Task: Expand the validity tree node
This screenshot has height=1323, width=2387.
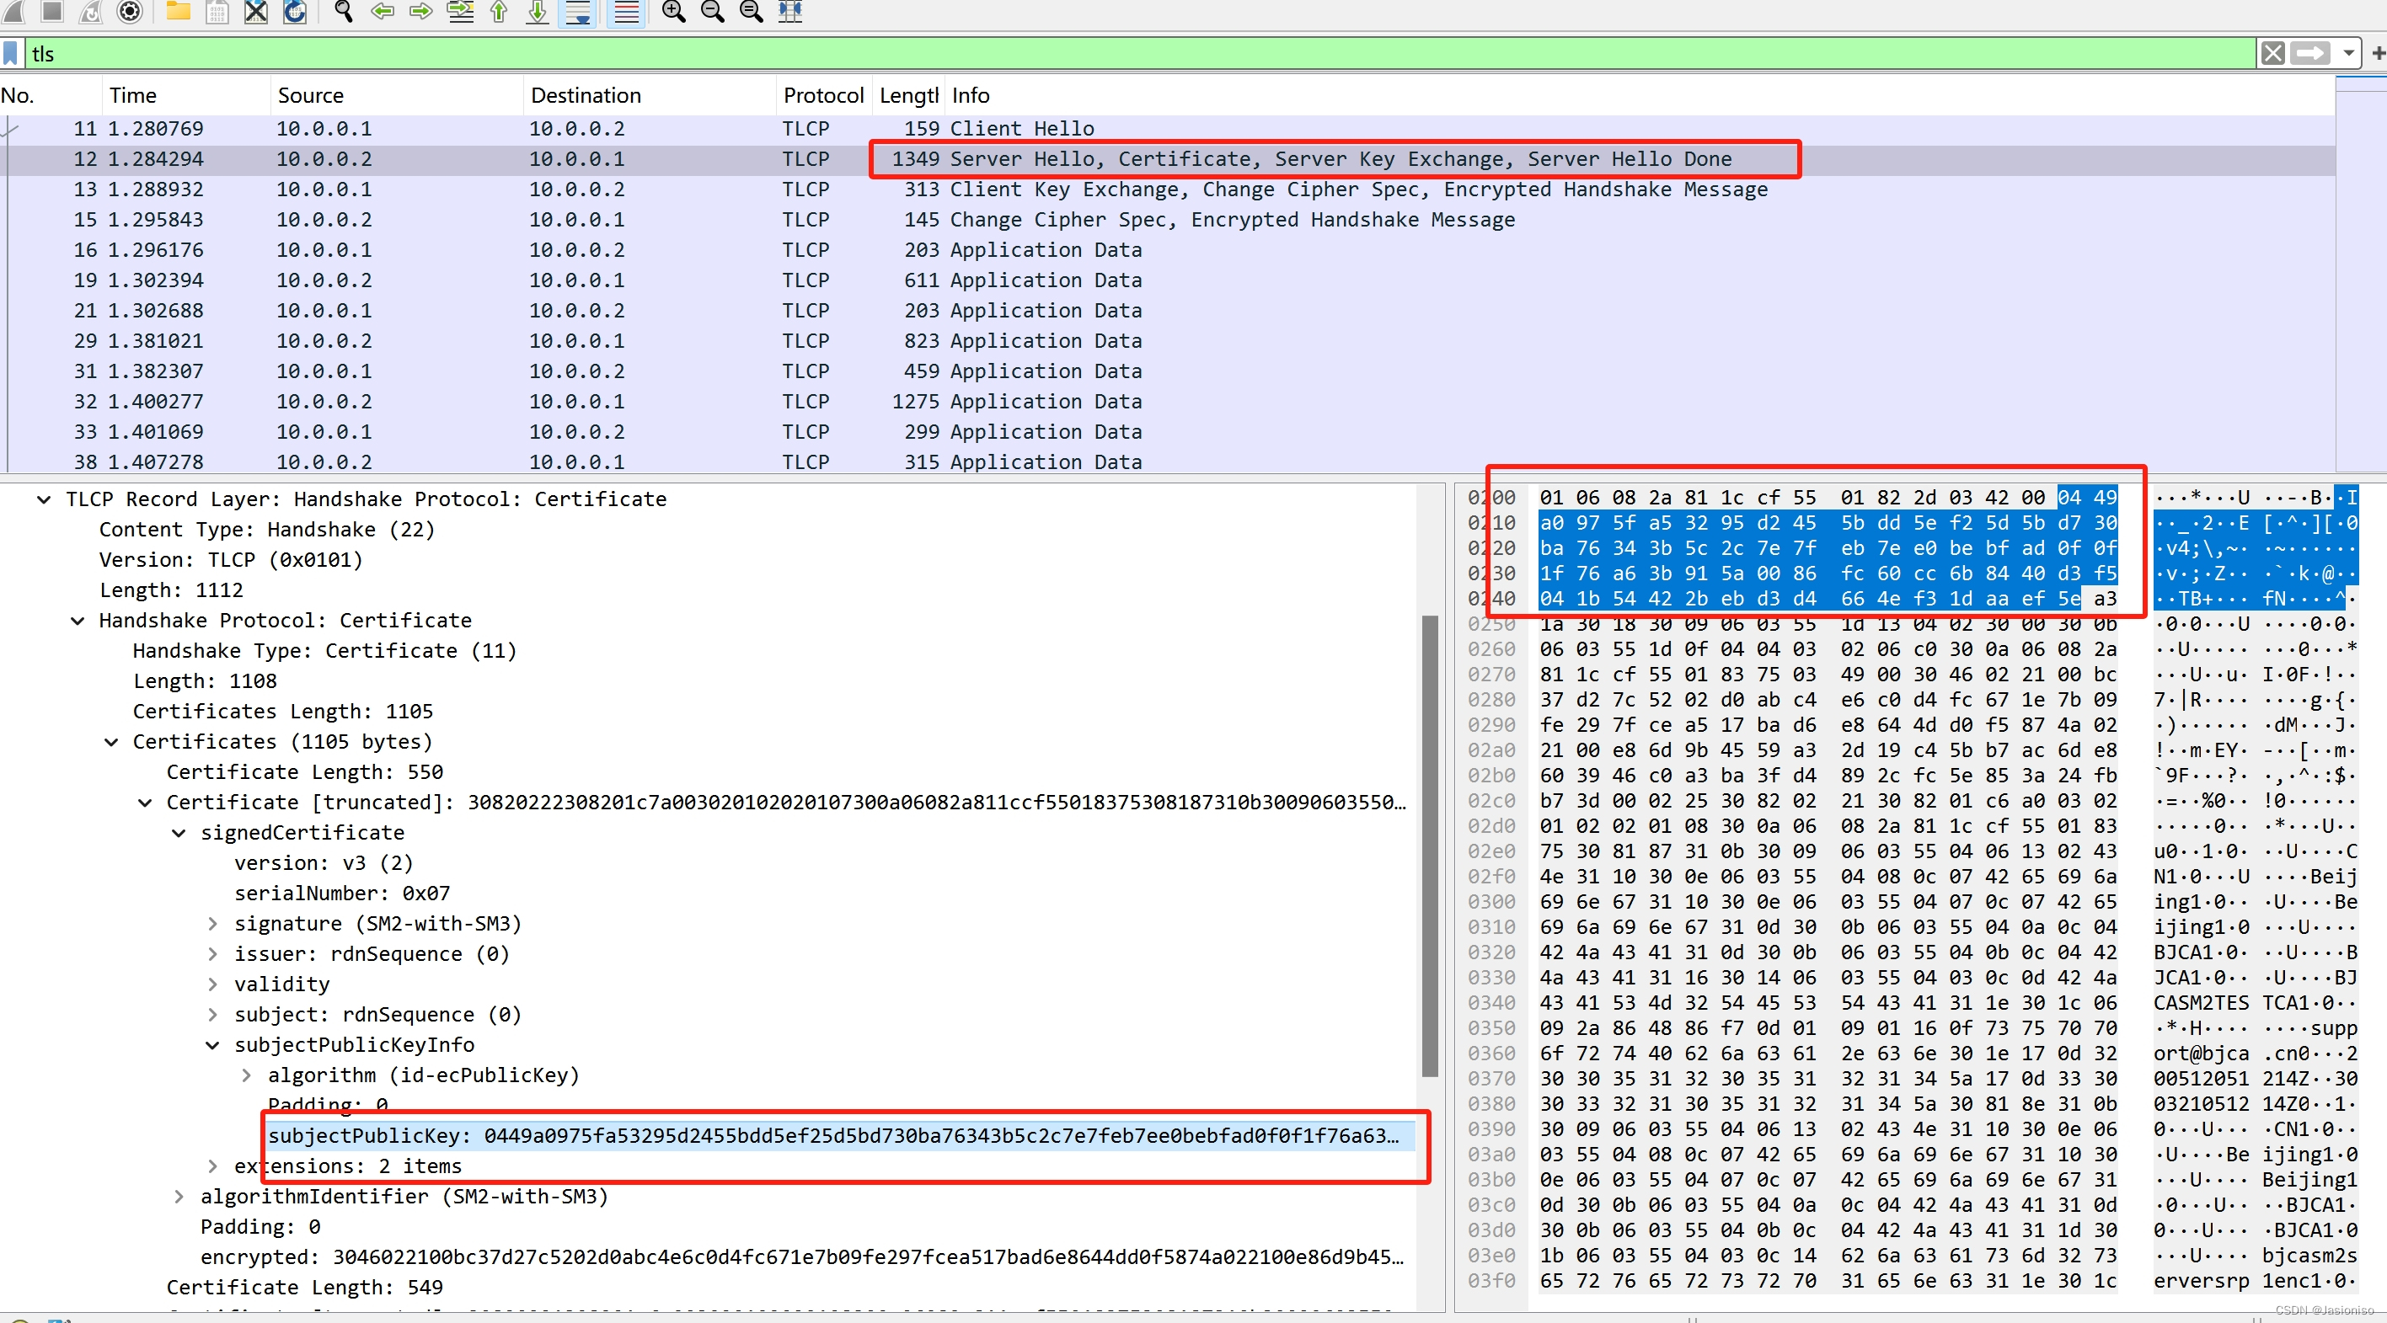Action: (212, 984)
